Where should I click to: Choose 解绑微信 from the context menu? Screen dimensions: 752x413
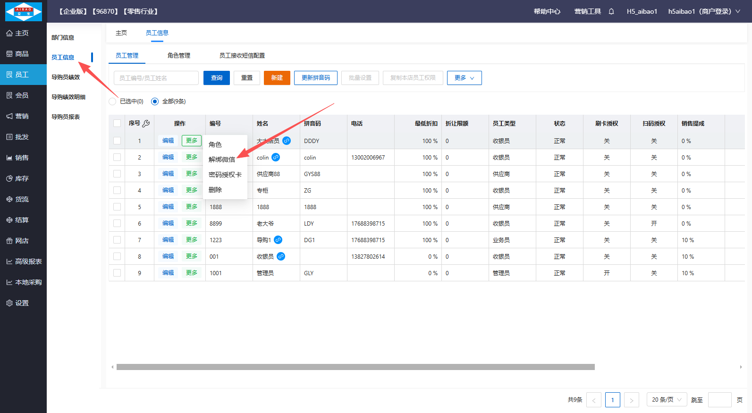click(222, 160)
